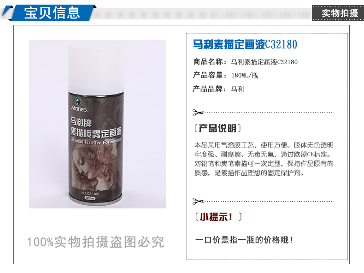The width and height of the screenshot is (364, 273).
Task: Click the 100%实物拍摄盗图必究 watermark text
Action: [x=96, y=242]
